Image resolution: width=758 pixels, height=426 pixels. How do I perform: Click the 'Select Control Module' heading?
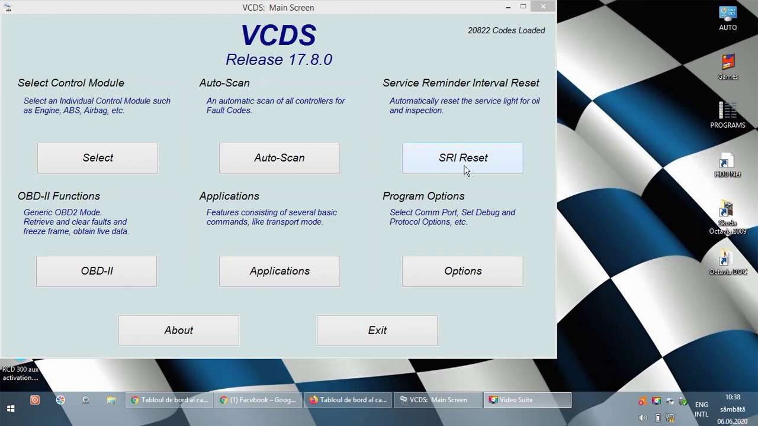point(71,83)
